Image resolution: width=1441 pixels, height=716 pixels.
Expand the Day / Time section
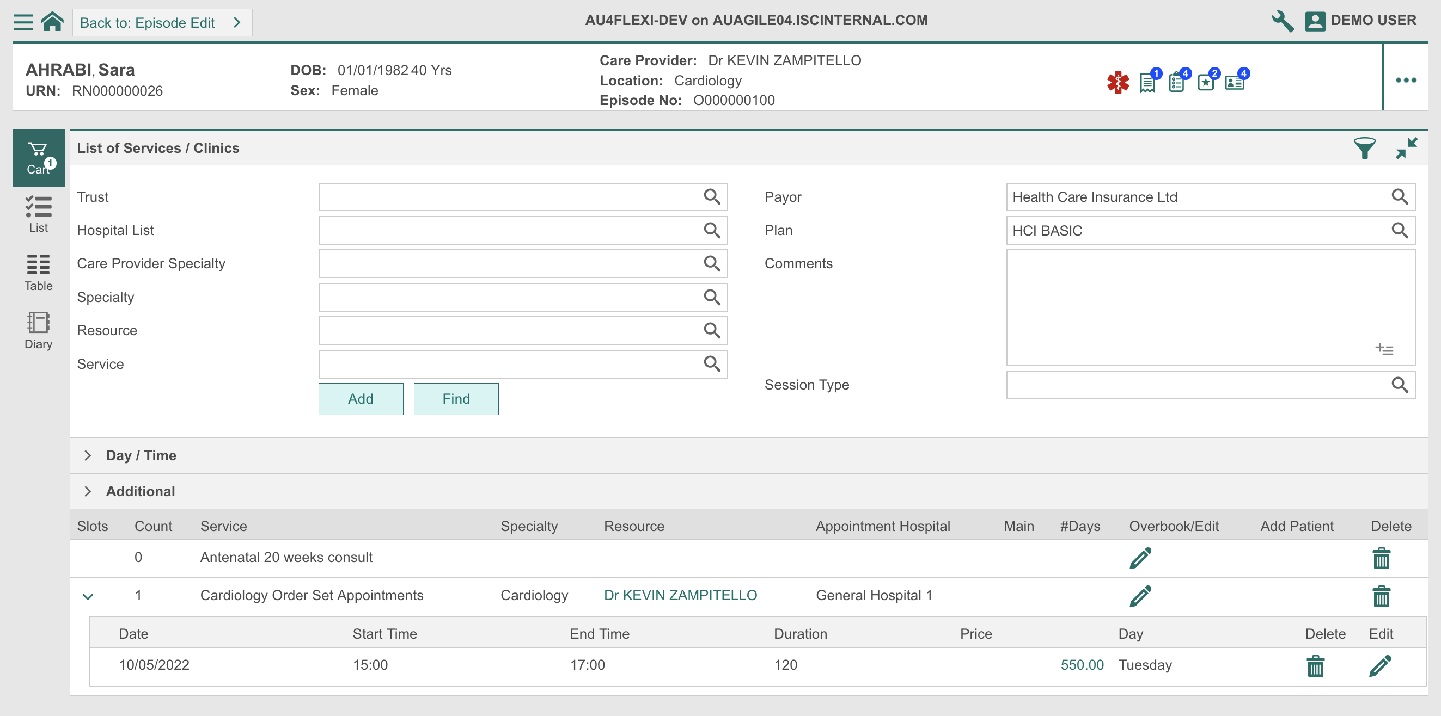(x=88, y=455)
